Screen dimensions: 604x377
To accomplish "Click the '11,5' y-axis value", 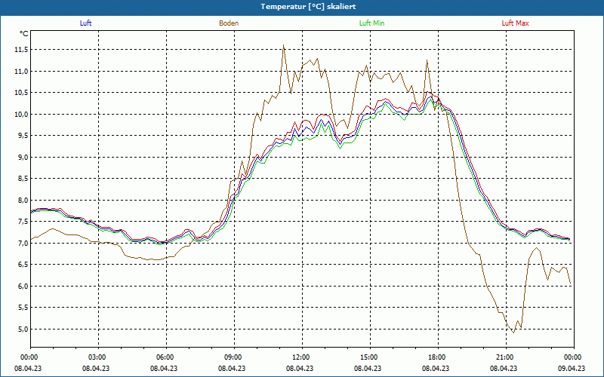I will pos(22,50).
